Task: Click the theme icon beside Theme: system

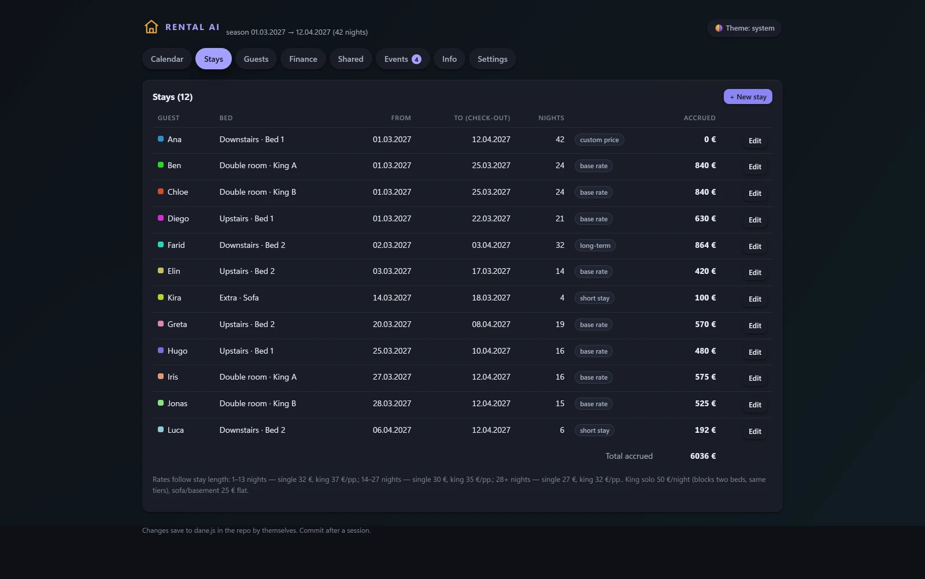Action: point(719,28)
